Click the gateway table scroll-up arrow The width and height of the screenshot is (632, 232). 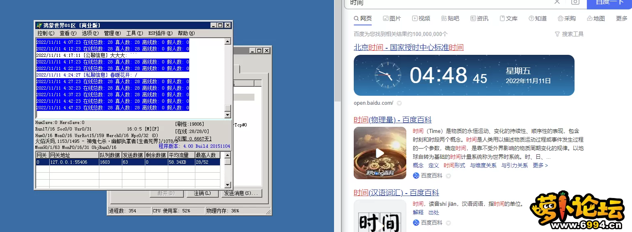pos(227,155)
